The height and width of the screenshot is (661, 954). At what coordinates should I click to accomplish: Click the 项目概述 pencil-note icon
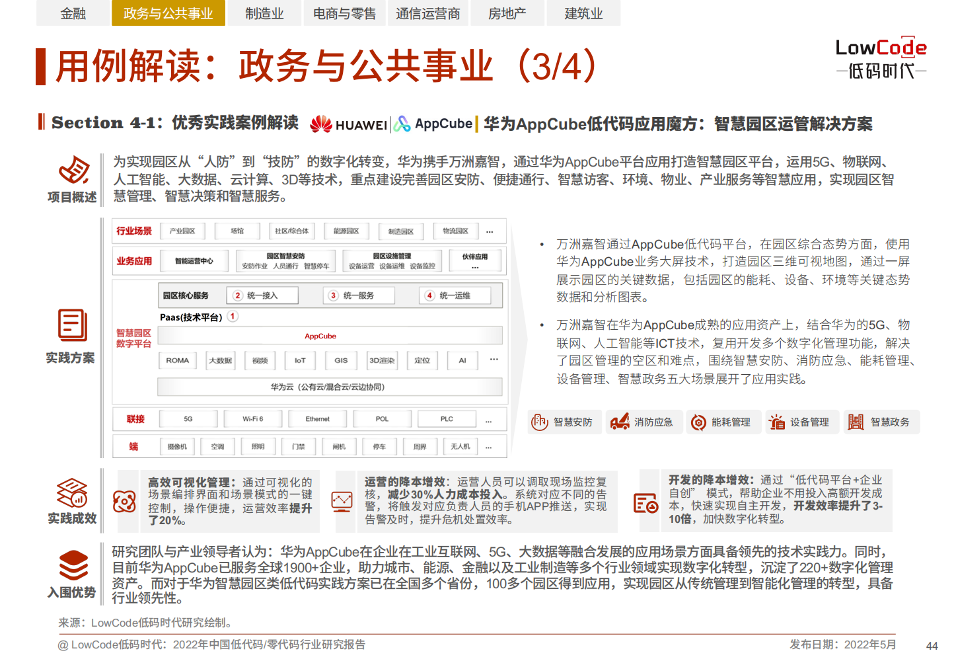tap(74, 171)
